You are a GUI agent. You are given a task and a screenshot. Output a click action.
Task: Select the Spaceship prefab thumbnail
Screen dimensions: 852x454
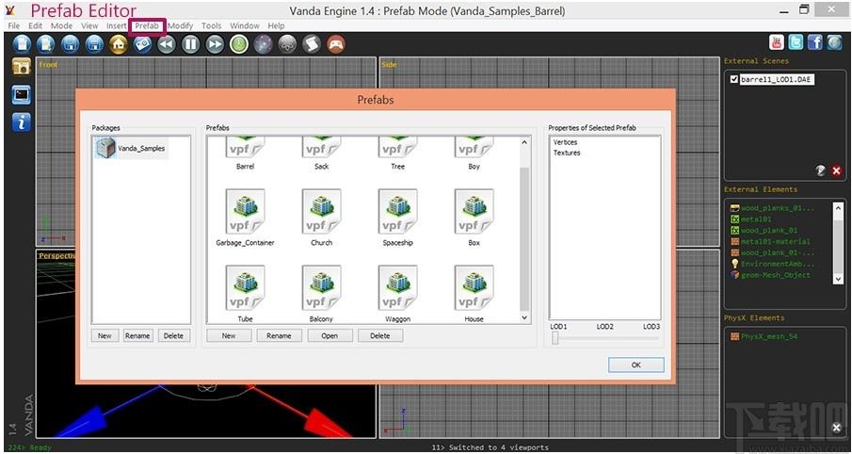coord(397,212)
